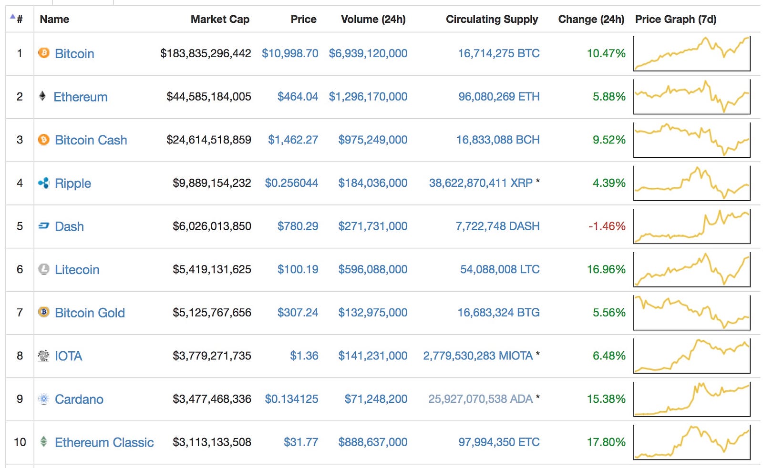Click Litecoin price $100.19
Image resolution: width=763 pixels, height=468 pixels.
298,269
